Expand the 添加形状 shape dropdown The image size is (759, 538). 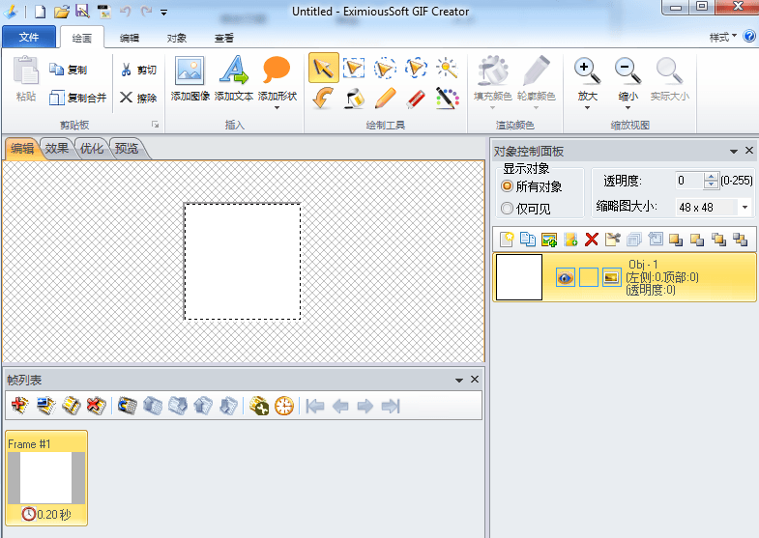pos(277,107)
